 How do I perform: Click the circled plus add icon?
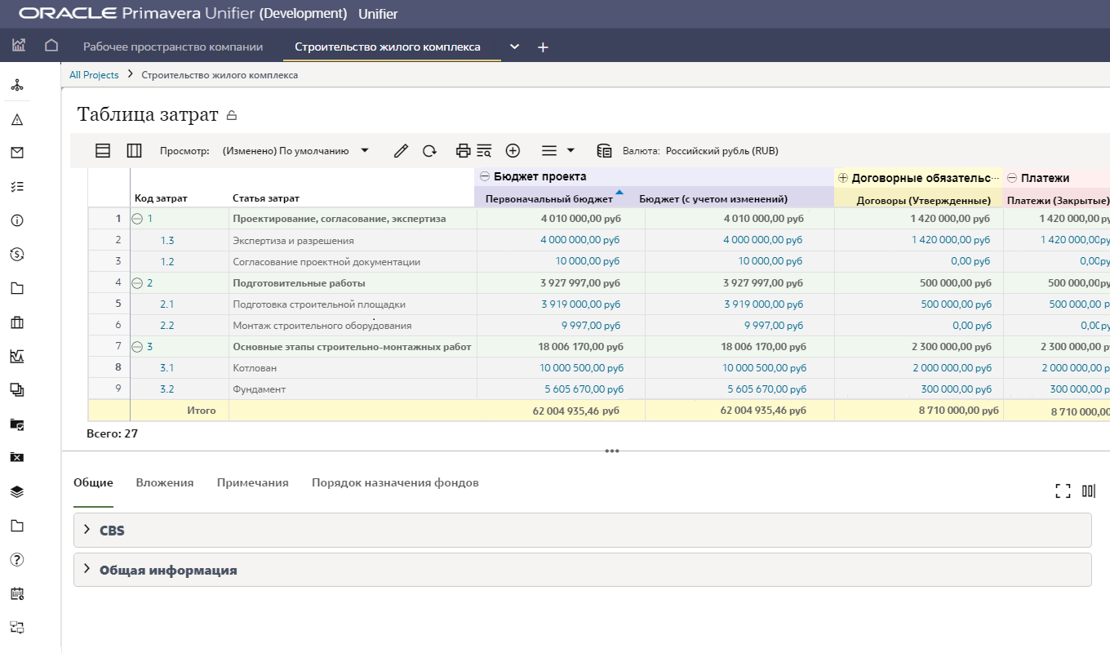point(513,151)
